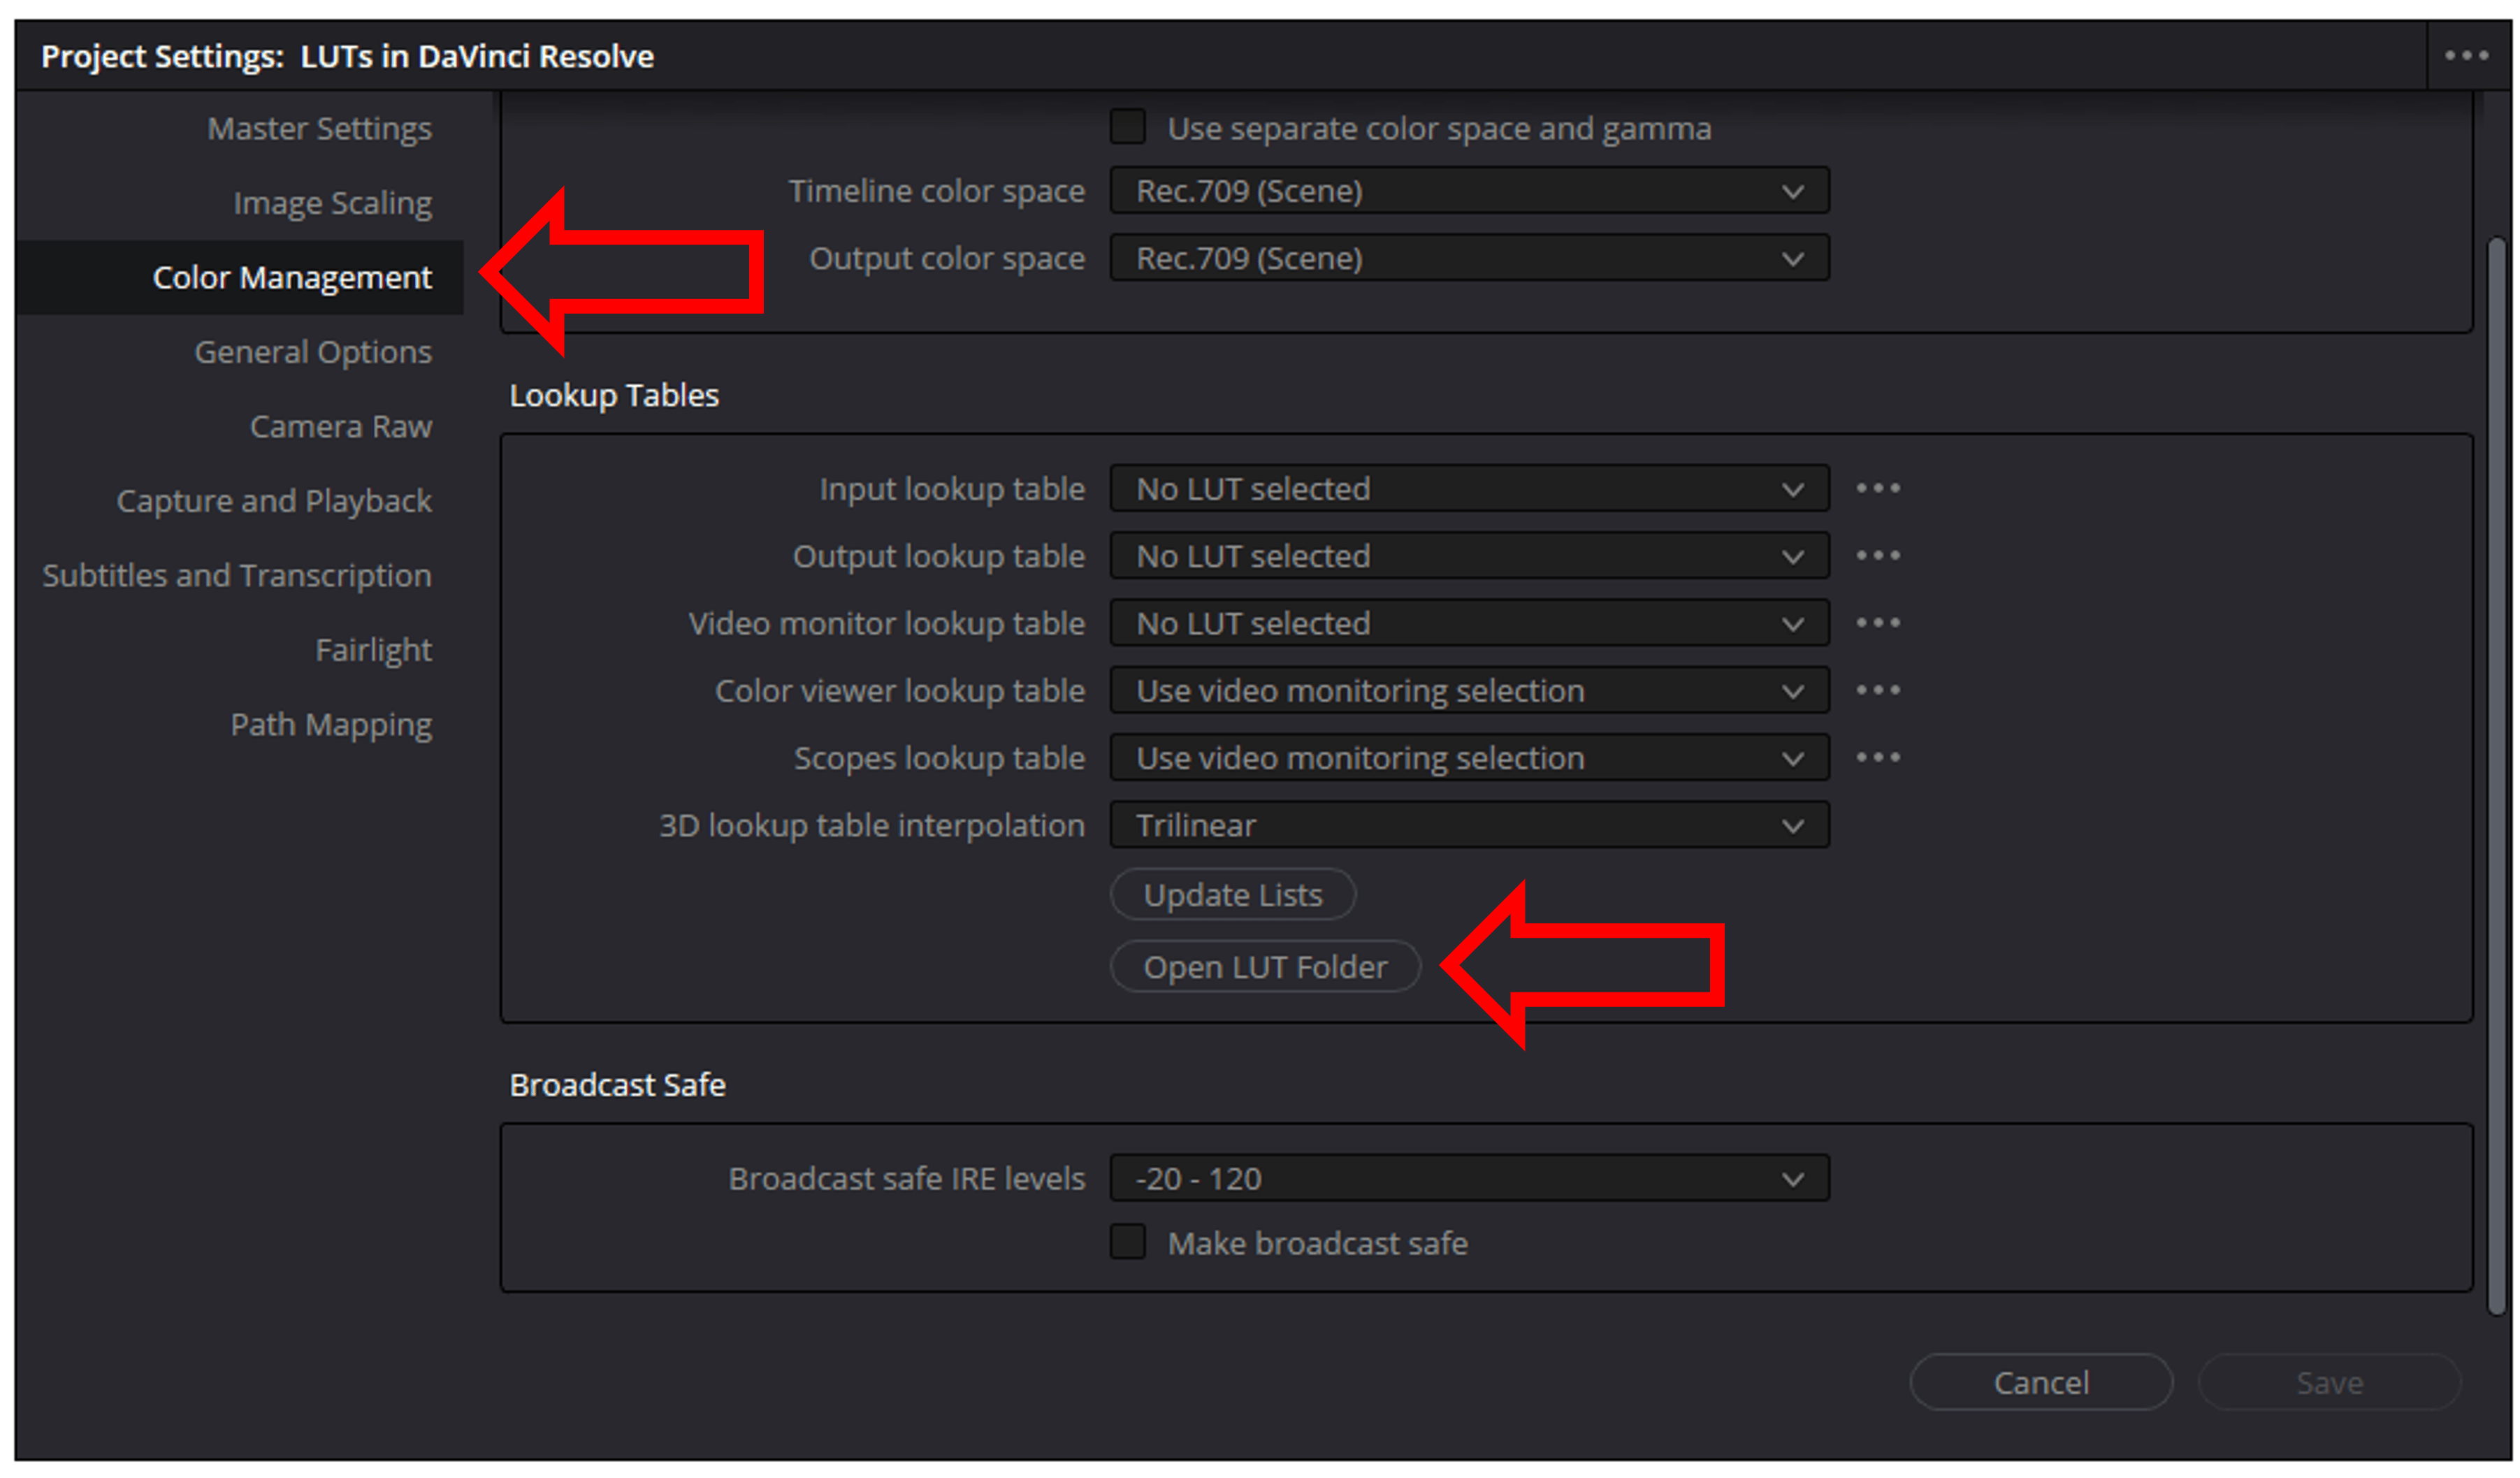Click the Broadcast Safe section heading
The width and height of the screenshot is (2520, 1478).
617,1085
